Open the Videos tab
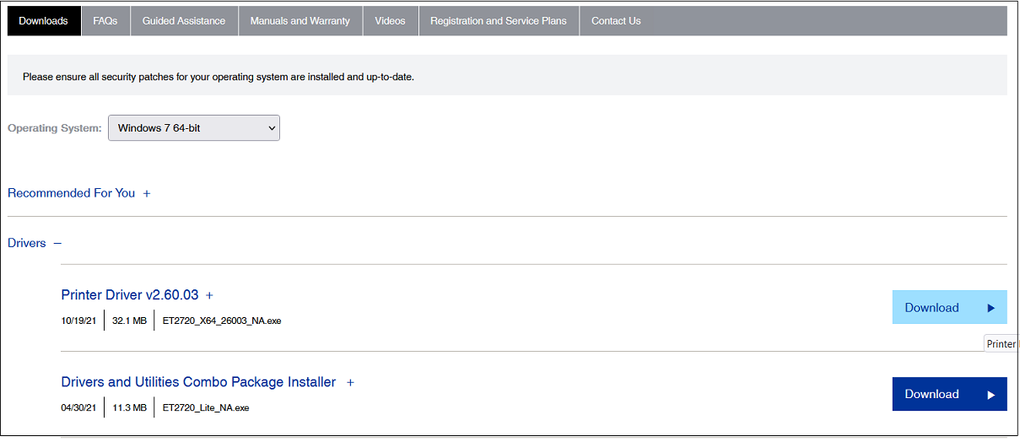The width and height of the screenshot is (1020, 442). pyautogui.click(x=391, y=21)
